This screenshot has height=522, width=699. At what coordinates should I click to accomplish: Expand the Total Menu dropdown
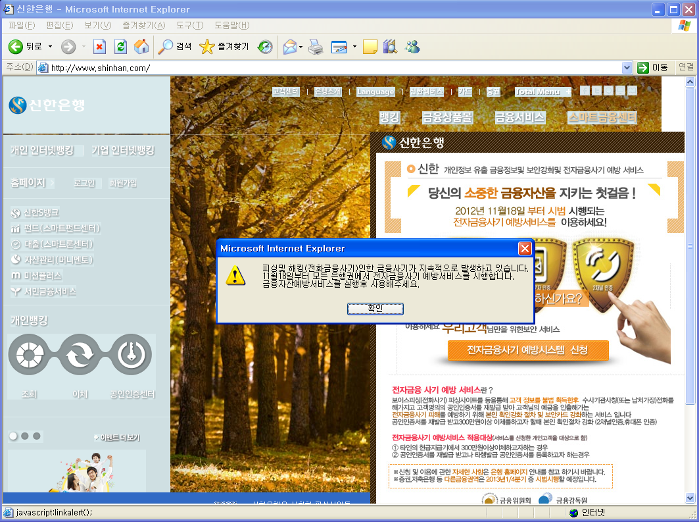(x=567, y=92)
